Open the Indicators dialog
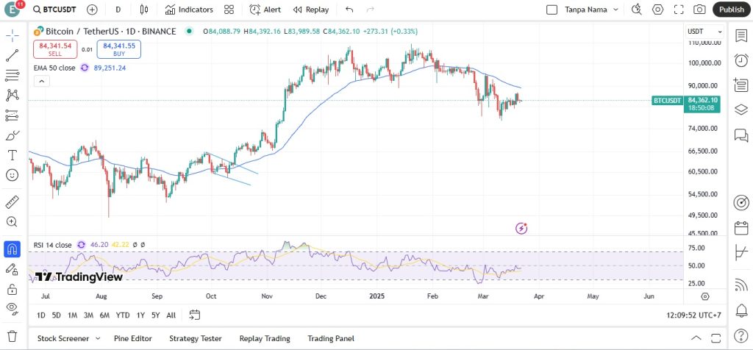The width and height of the screenshot is (753, 350). point(189,10)
